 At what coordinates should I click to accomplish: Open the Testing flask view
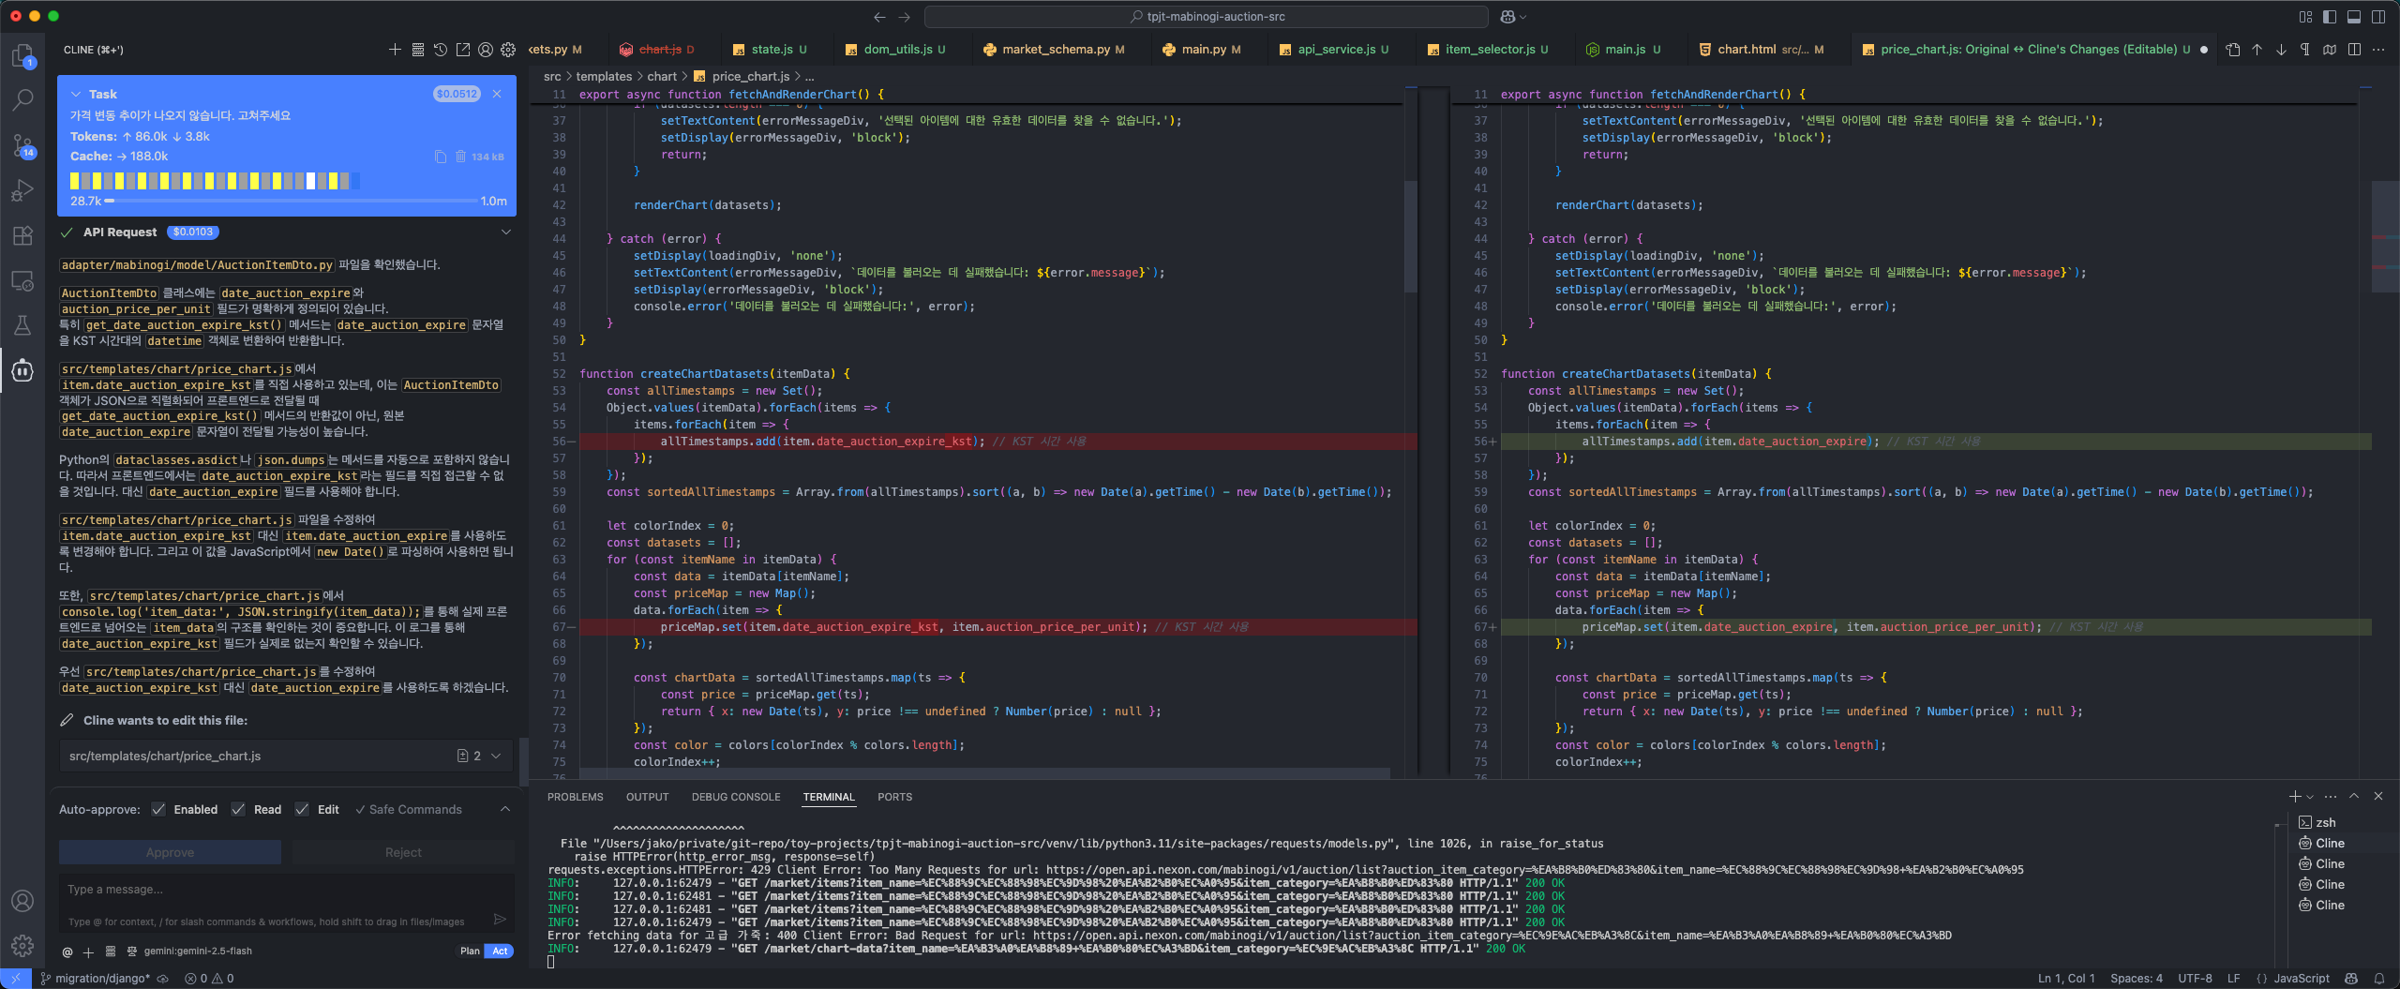22,325
